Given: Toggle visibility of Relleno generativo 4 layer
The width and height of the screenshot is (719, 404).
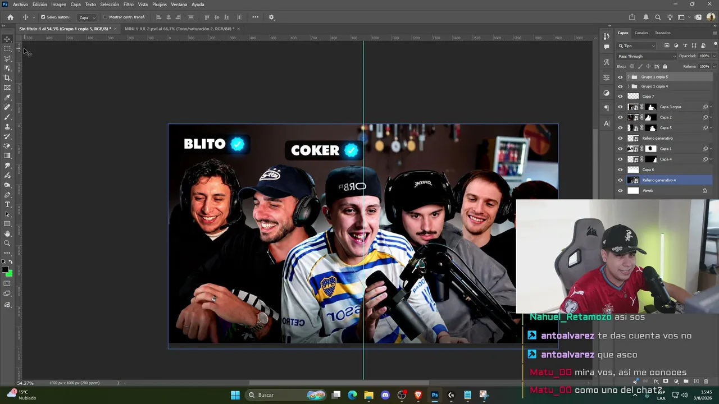Looking at the screenshot, I should click(x=620, y=180).
